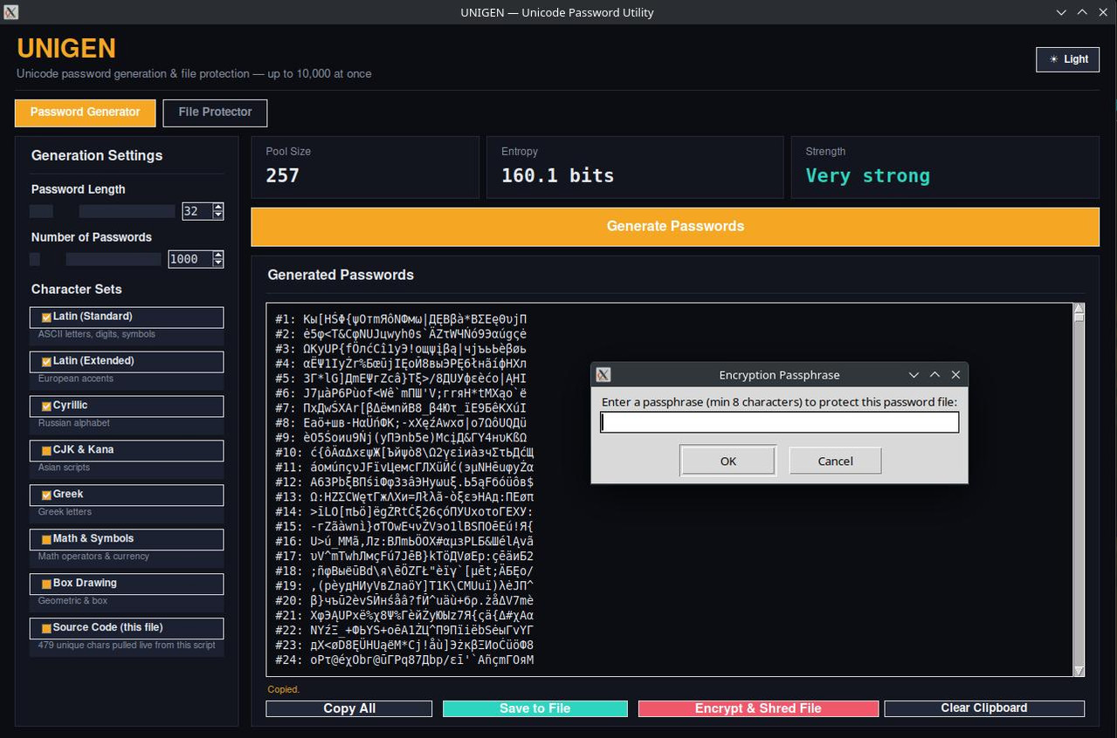This screenshot has height=738, width=1117.
Task: Click Copy All button
Action: click(349, 708)
